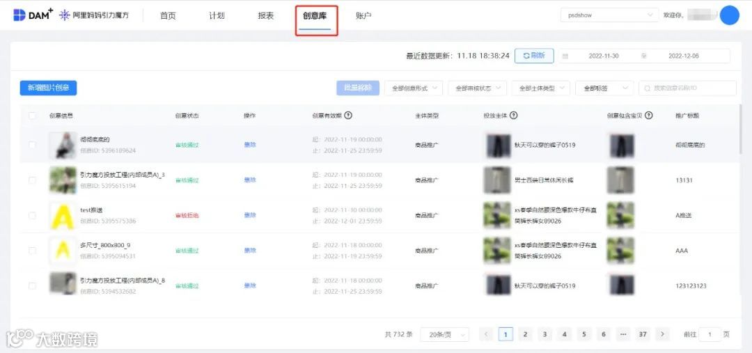Check the 多尺寸_800x800_9 row checkbox
This screenshot has width=752, height=353.
tap(32, 251)
